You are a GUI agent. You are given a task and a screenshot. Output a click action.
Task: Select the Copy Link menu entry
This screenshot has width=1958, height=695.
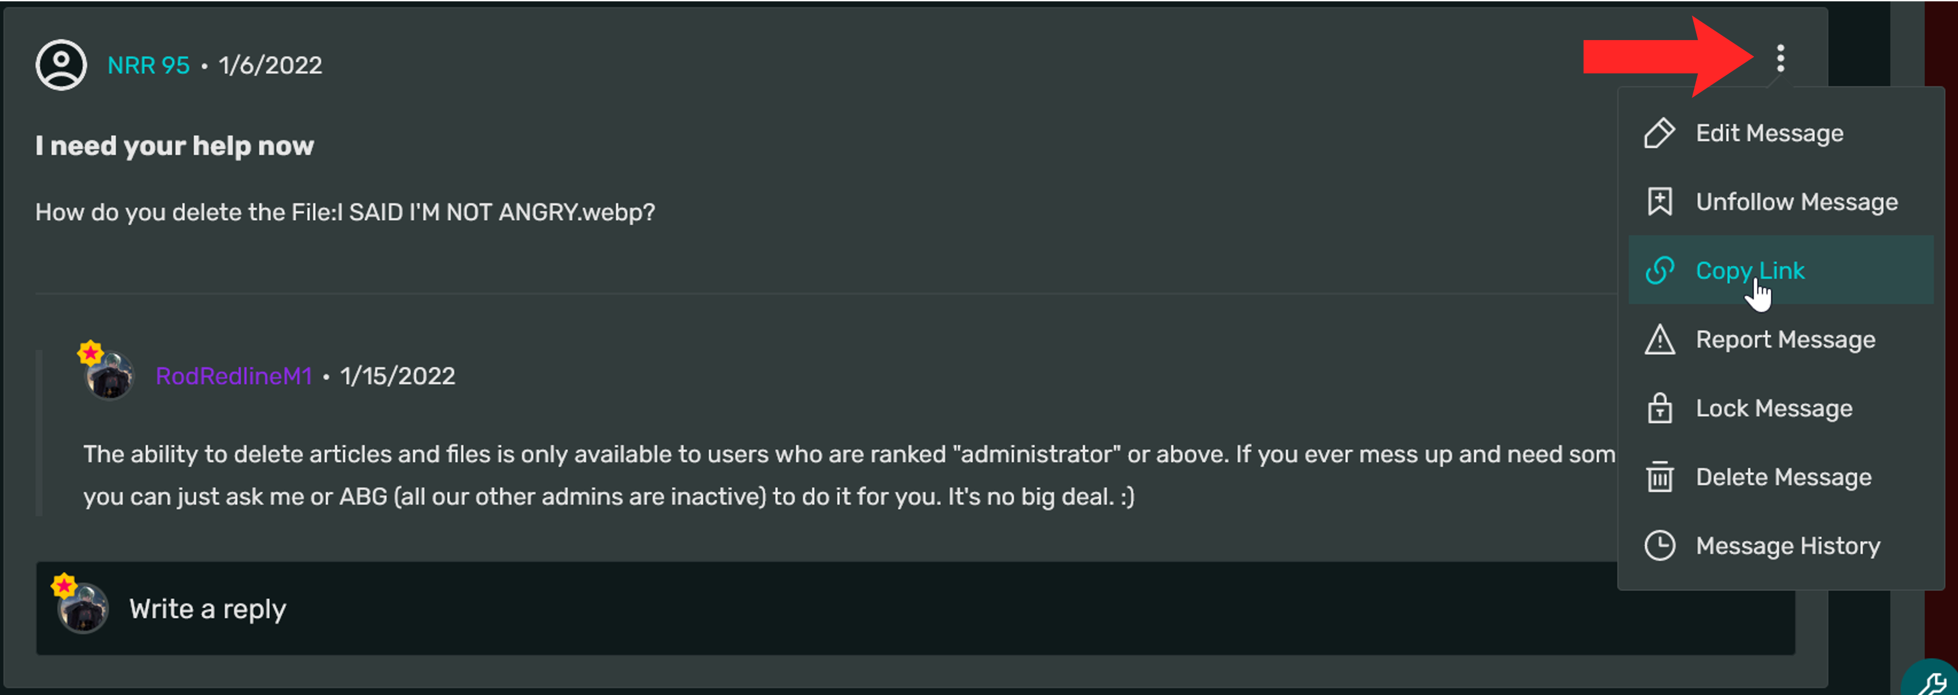coord(1781,270)
